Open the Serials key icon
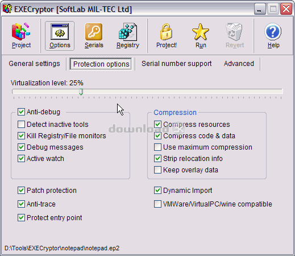 [x=94, y=32]
